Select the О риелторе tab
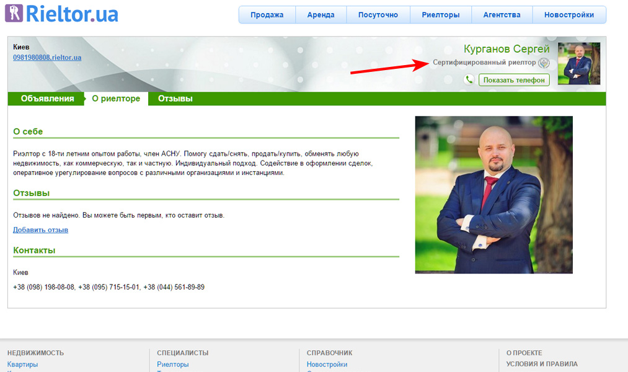The image size is (628, 372). pyautogui.click(x=116, y=99)
